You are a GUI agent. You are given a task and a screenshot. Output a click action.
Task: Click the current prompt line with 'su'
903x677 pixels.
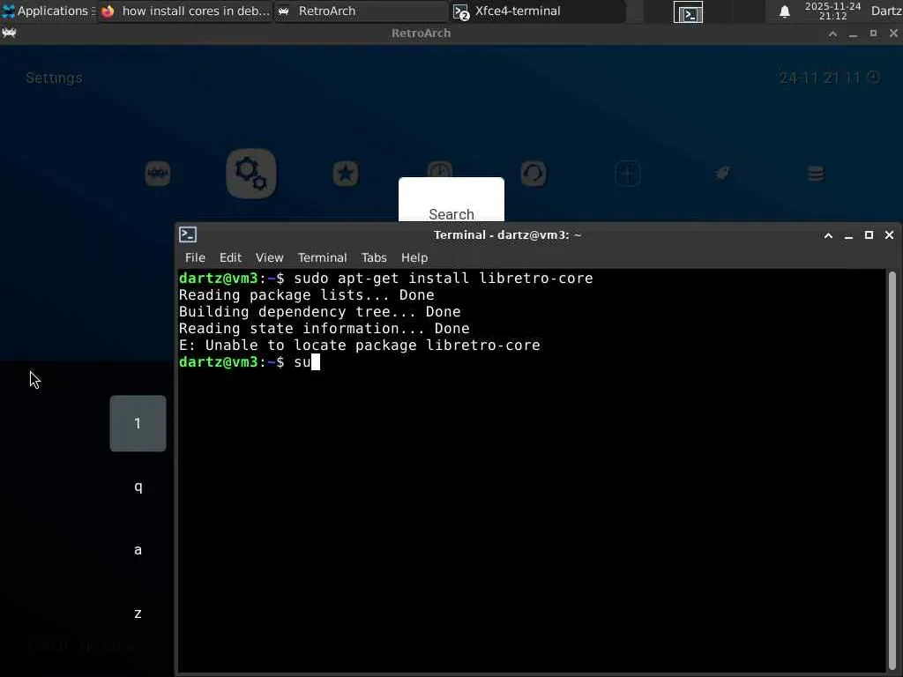click(250, 362)
